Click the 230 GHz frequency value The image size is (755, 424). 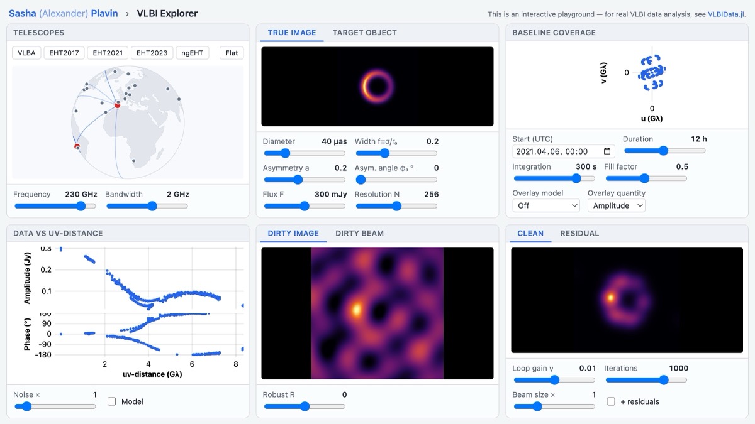(x=81, y=195)
